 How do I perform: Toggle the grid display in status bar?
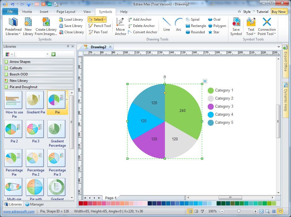(274, 211)
